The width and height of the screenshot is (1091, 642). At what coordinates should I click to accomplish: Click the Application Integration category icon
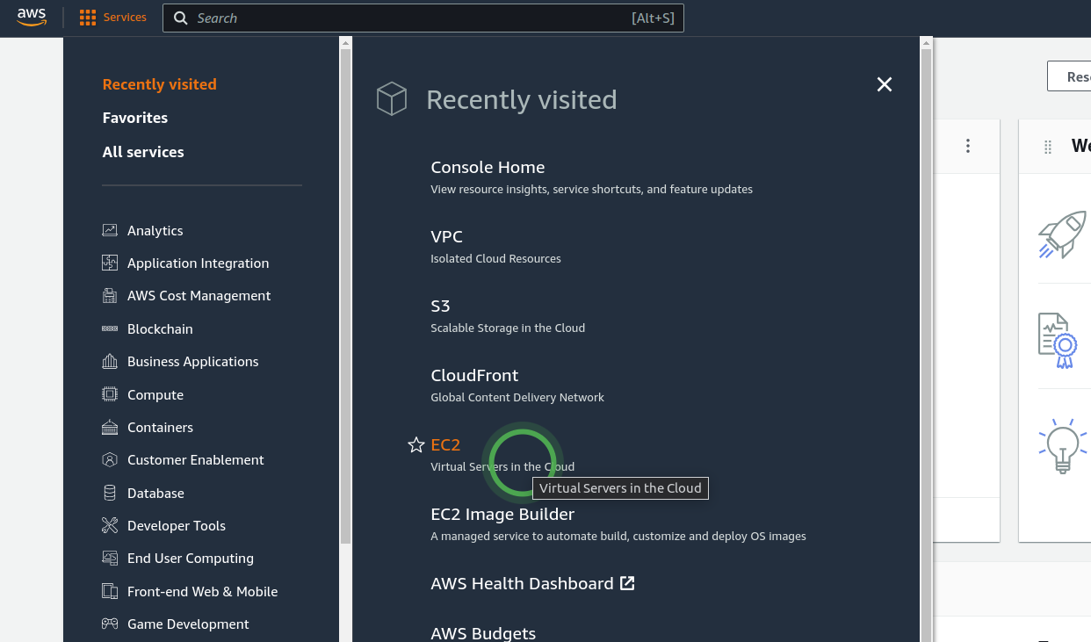coord(110,263)
